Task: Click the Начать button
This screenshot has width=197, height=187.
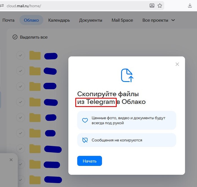Action: [x=89, y=161]
